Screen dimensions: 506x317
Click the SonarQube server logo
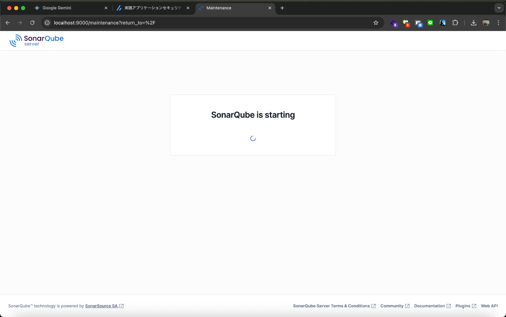37,40
